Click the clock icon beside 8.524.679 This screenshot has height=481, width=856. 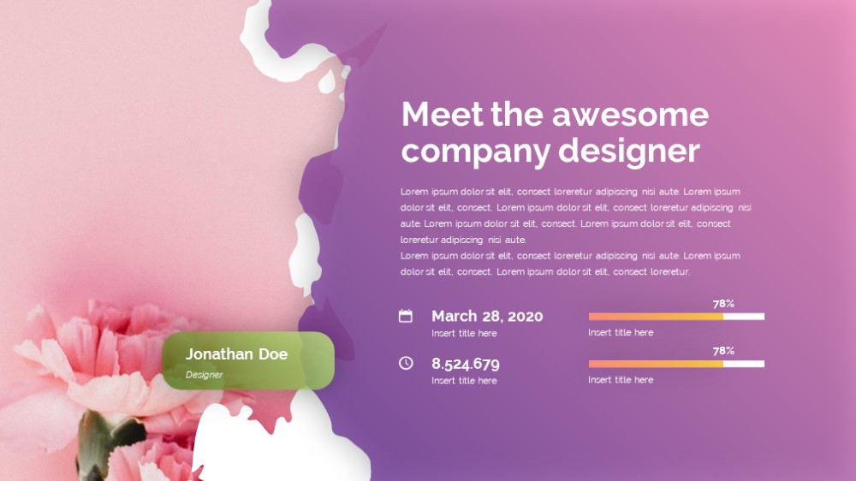coord(406,363)
